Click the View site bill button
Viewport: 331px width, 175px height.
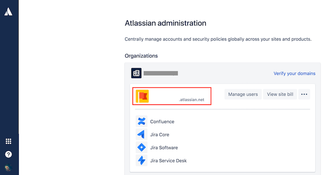pos(280,94)
